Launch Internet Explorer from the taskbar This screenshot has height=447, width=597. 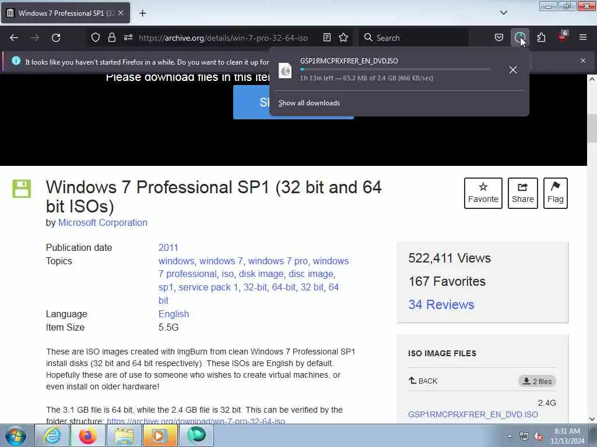tap(52, 435)
